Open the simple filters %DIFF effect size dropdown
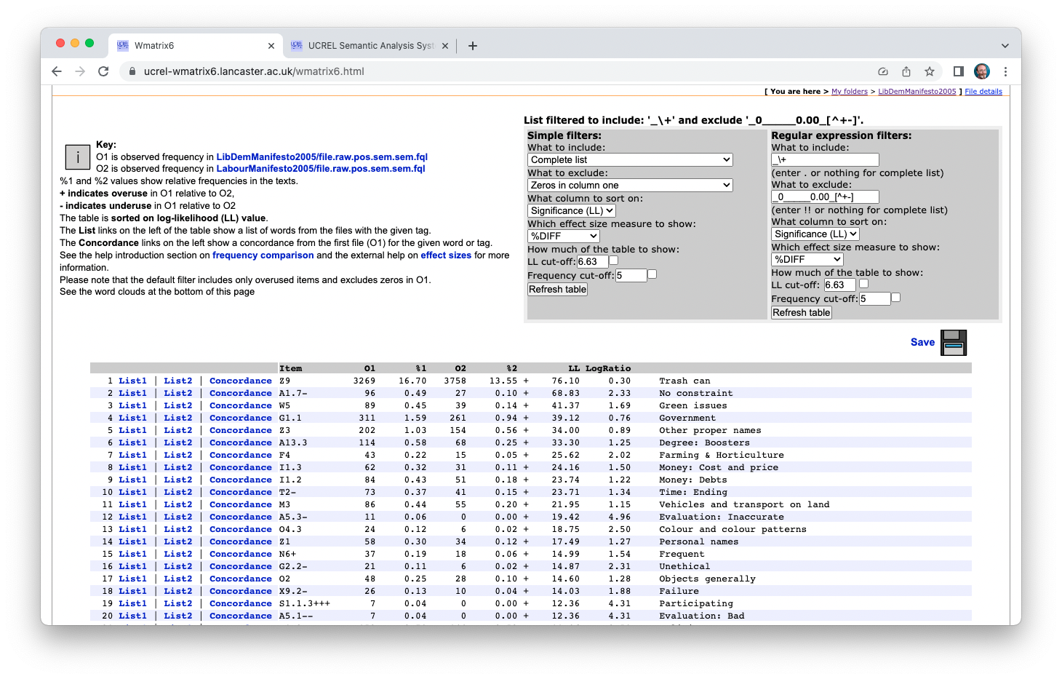The image size is (1062, 679). click(x=563, y=237)
